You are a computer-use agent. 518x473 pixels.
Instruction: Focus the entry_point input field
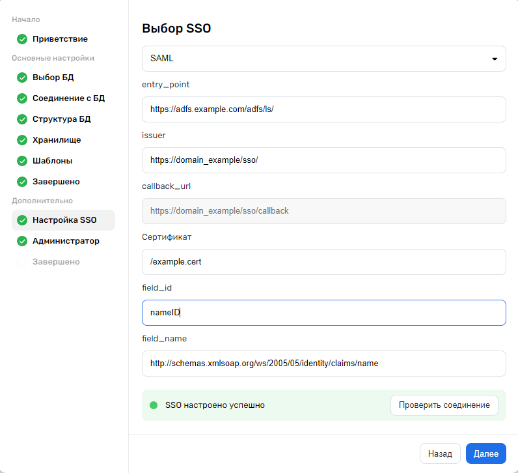click(x=324, y=109)
